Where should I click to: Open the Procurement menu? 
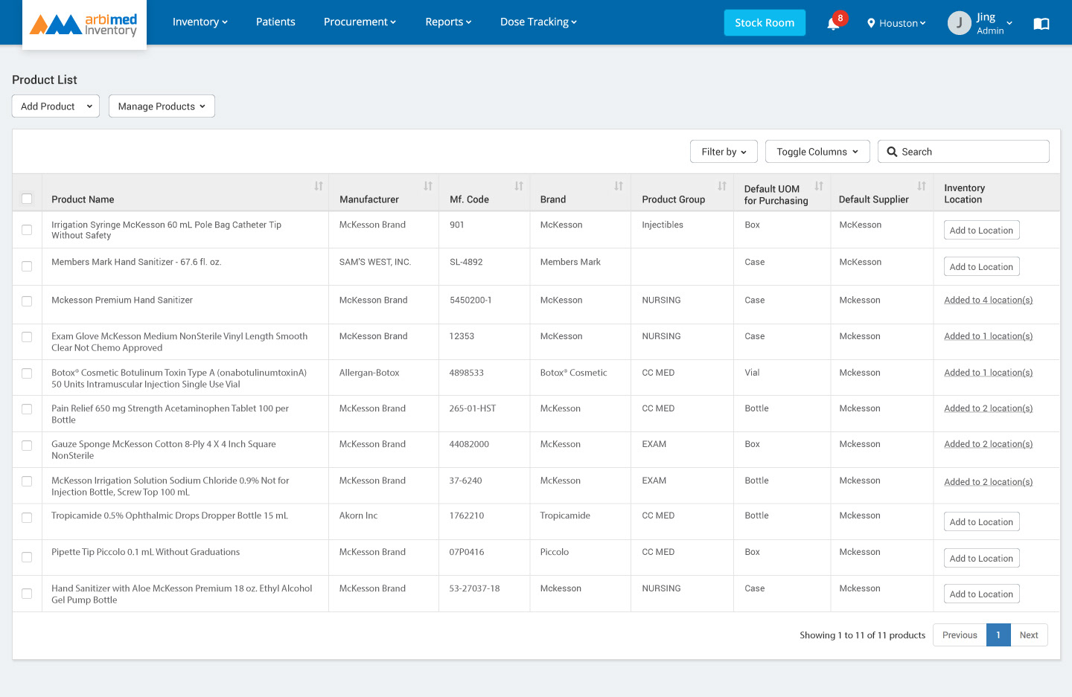(x=360, y=22)
